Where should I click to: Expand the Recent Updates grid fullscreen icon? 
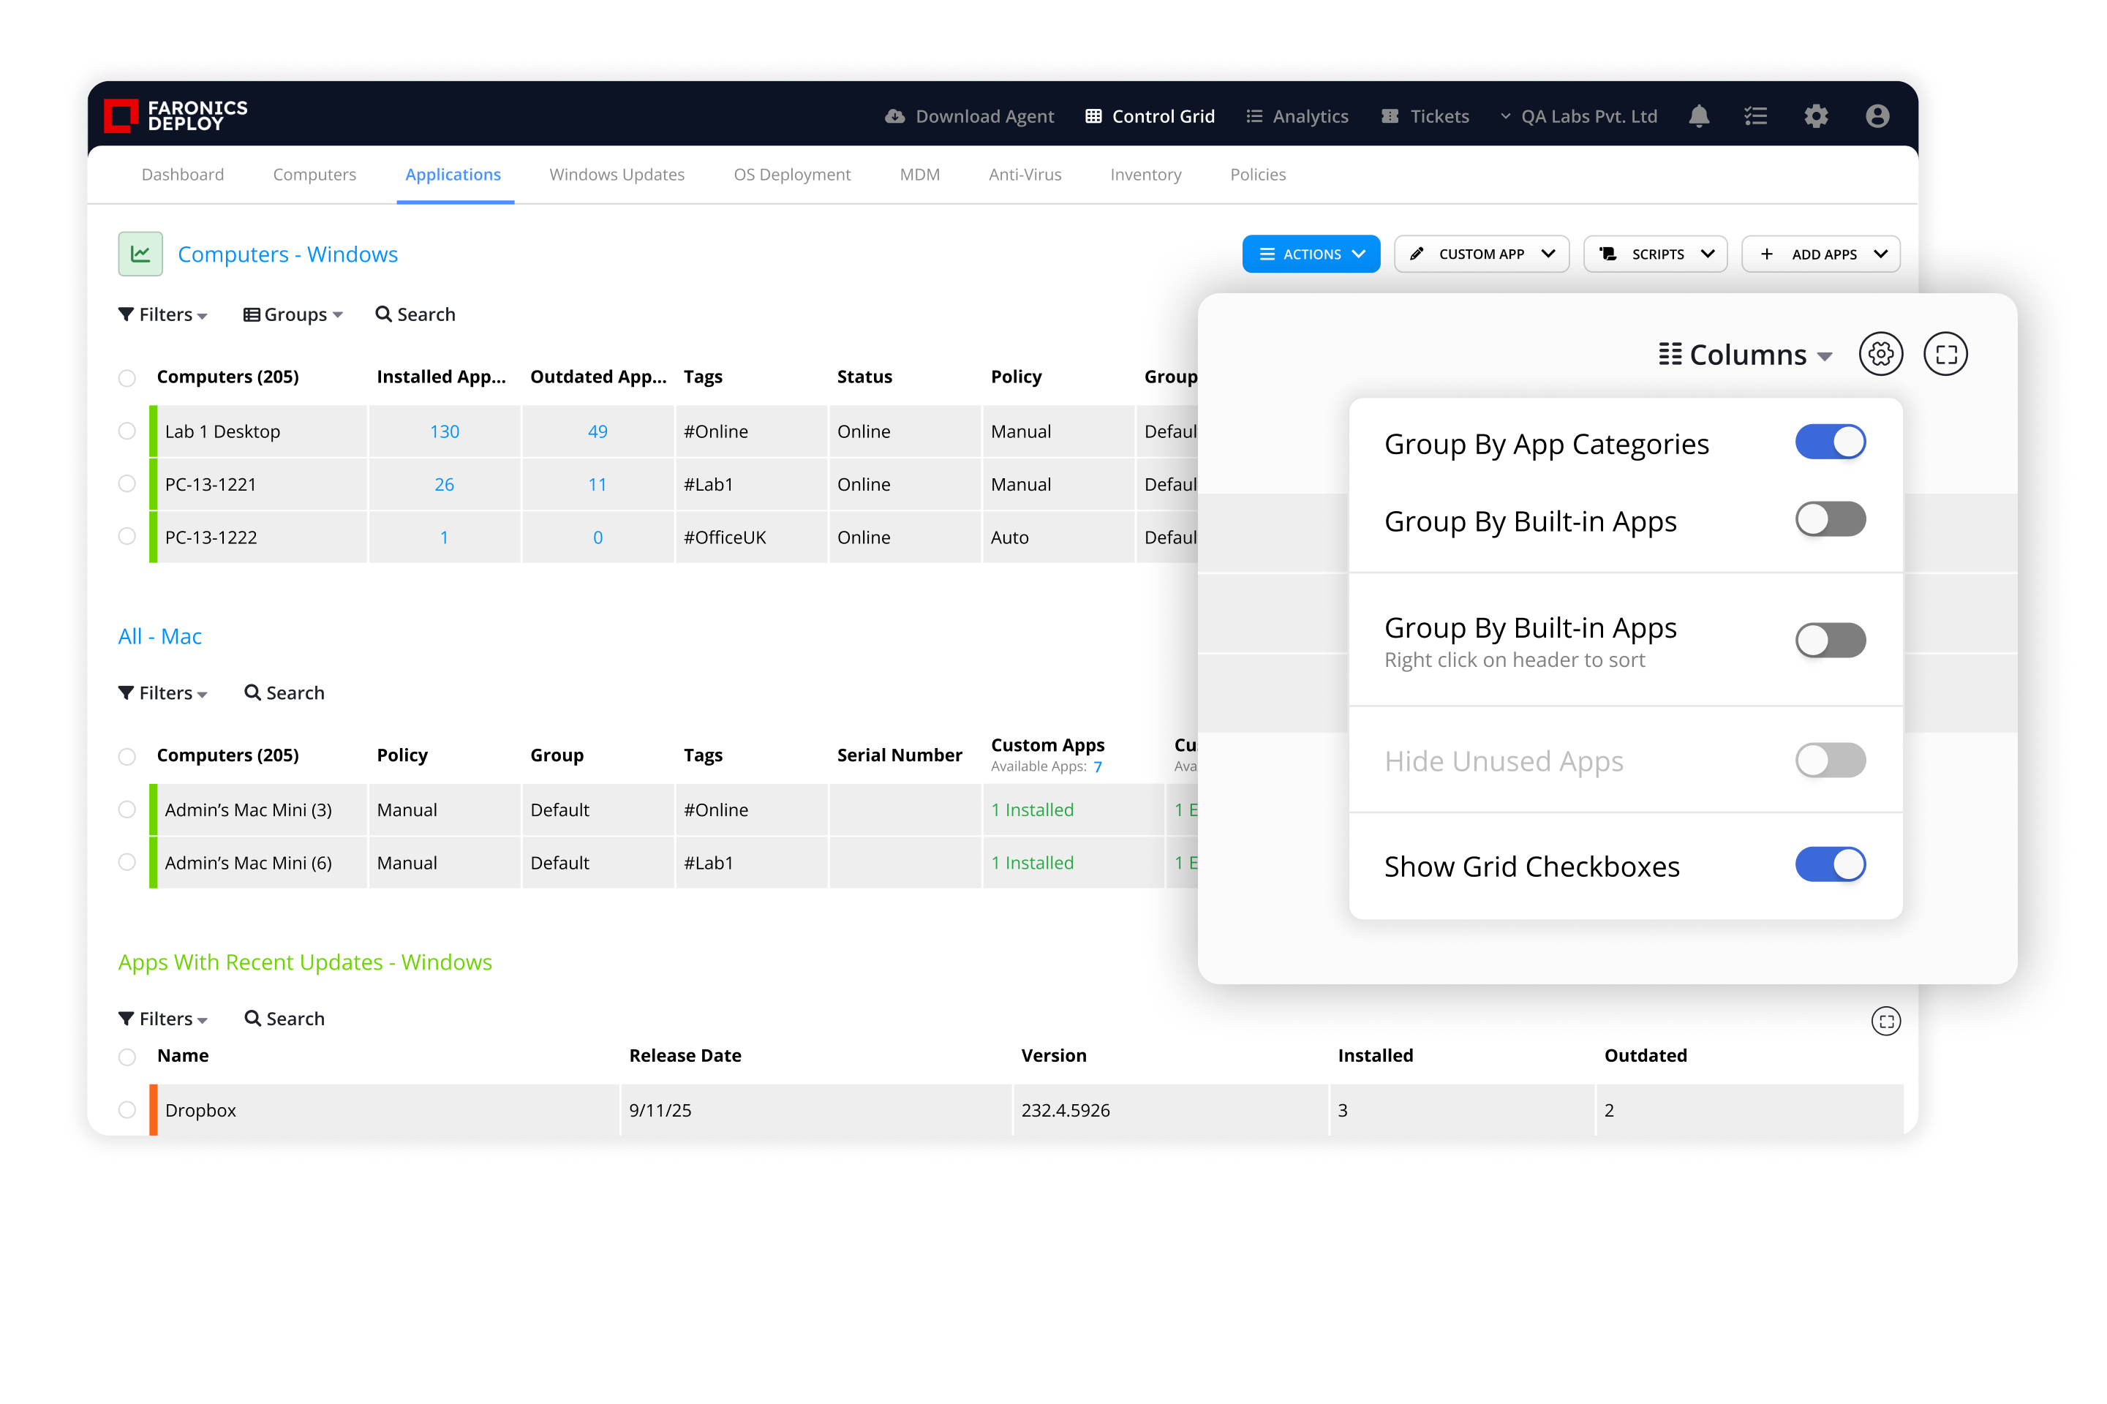[1886, 1022]
